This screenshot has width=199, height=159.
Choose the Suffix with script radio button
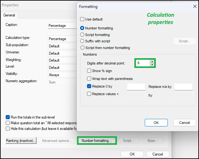82,41
